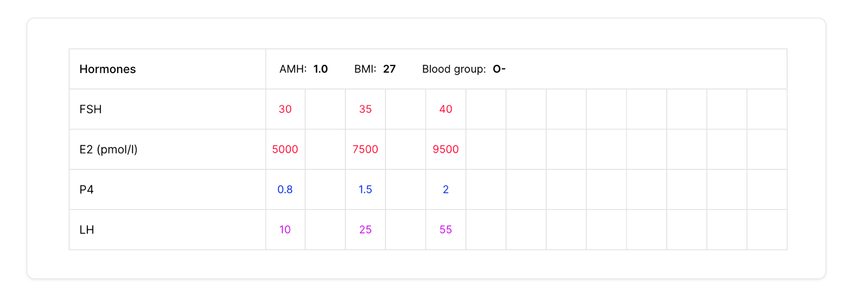Image resolution: width=858 pixels, height=295 pixels.
Task: Select the LH value 10 cell
Action: [x=285, y=229]
